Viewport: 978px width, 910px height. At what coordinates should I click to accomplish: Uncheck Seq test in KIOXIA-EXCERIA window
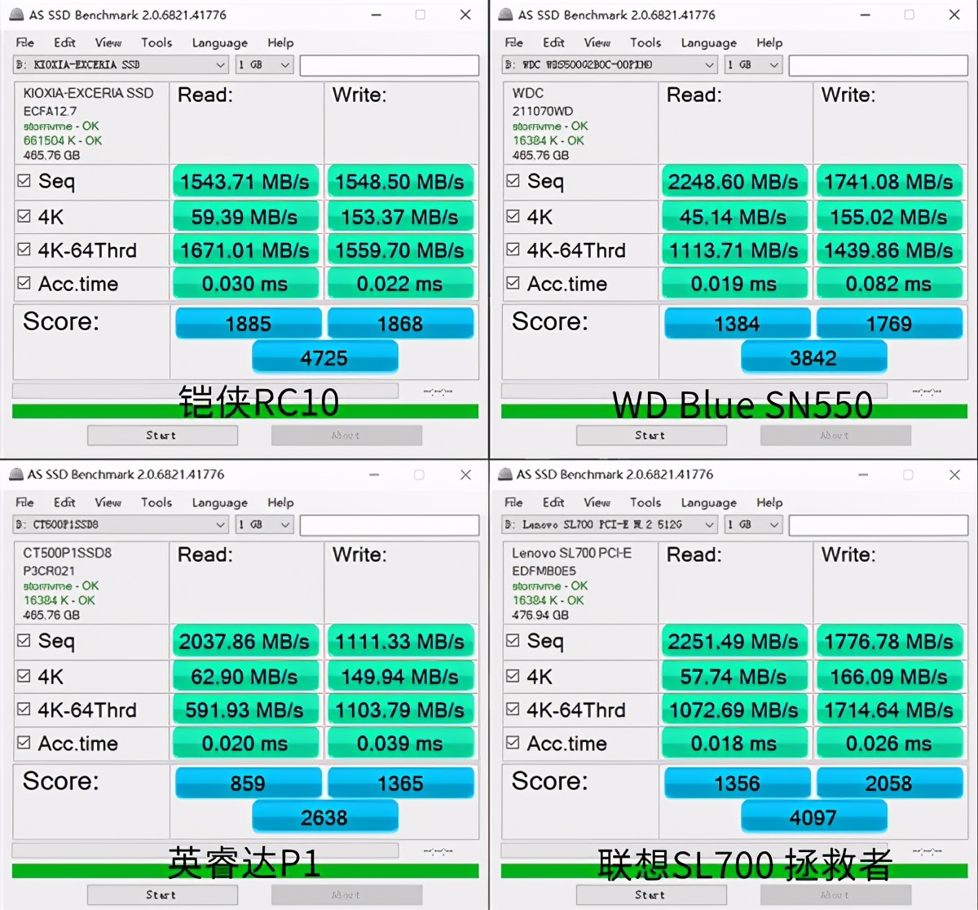click(24, 181)
